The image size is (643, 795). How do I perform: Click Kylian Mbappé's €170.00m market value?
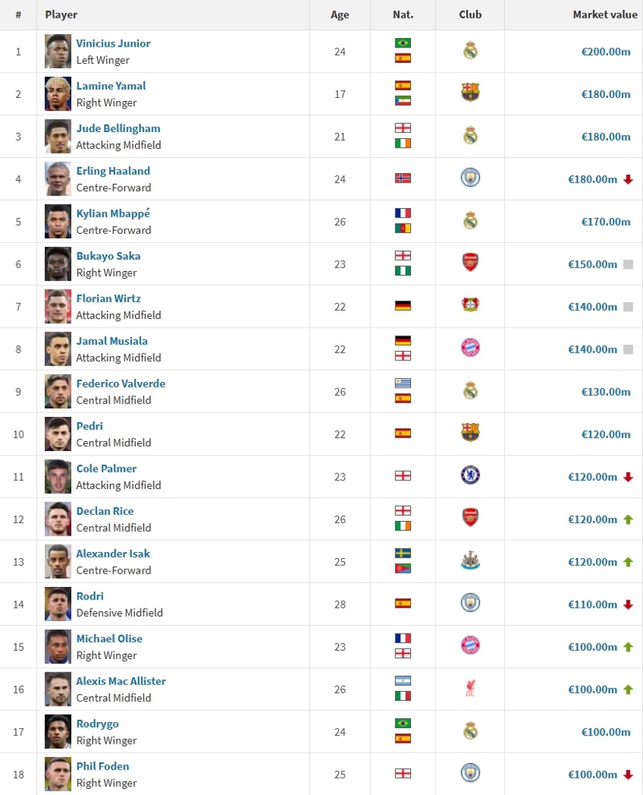click(606, 221)
